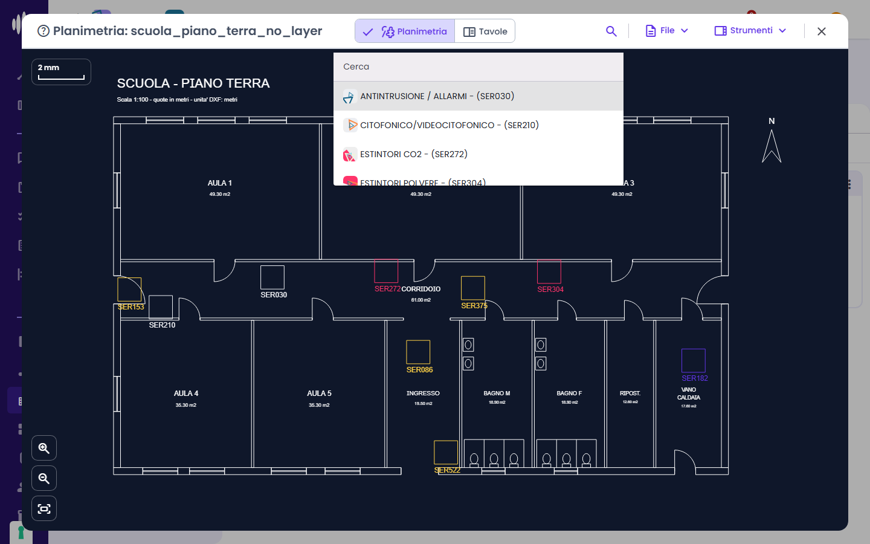870x544 pixels.
Task: Zoom out of the floor plan
Action: click(x=44, y=478)
